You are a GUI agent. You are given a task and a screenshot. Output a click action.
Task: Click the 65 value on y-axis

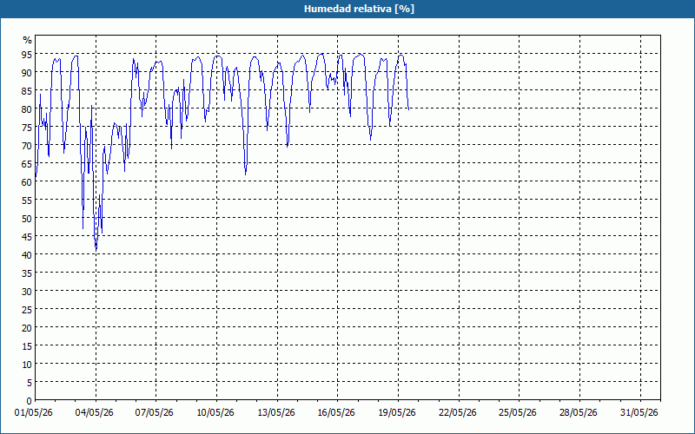point(27,164)
